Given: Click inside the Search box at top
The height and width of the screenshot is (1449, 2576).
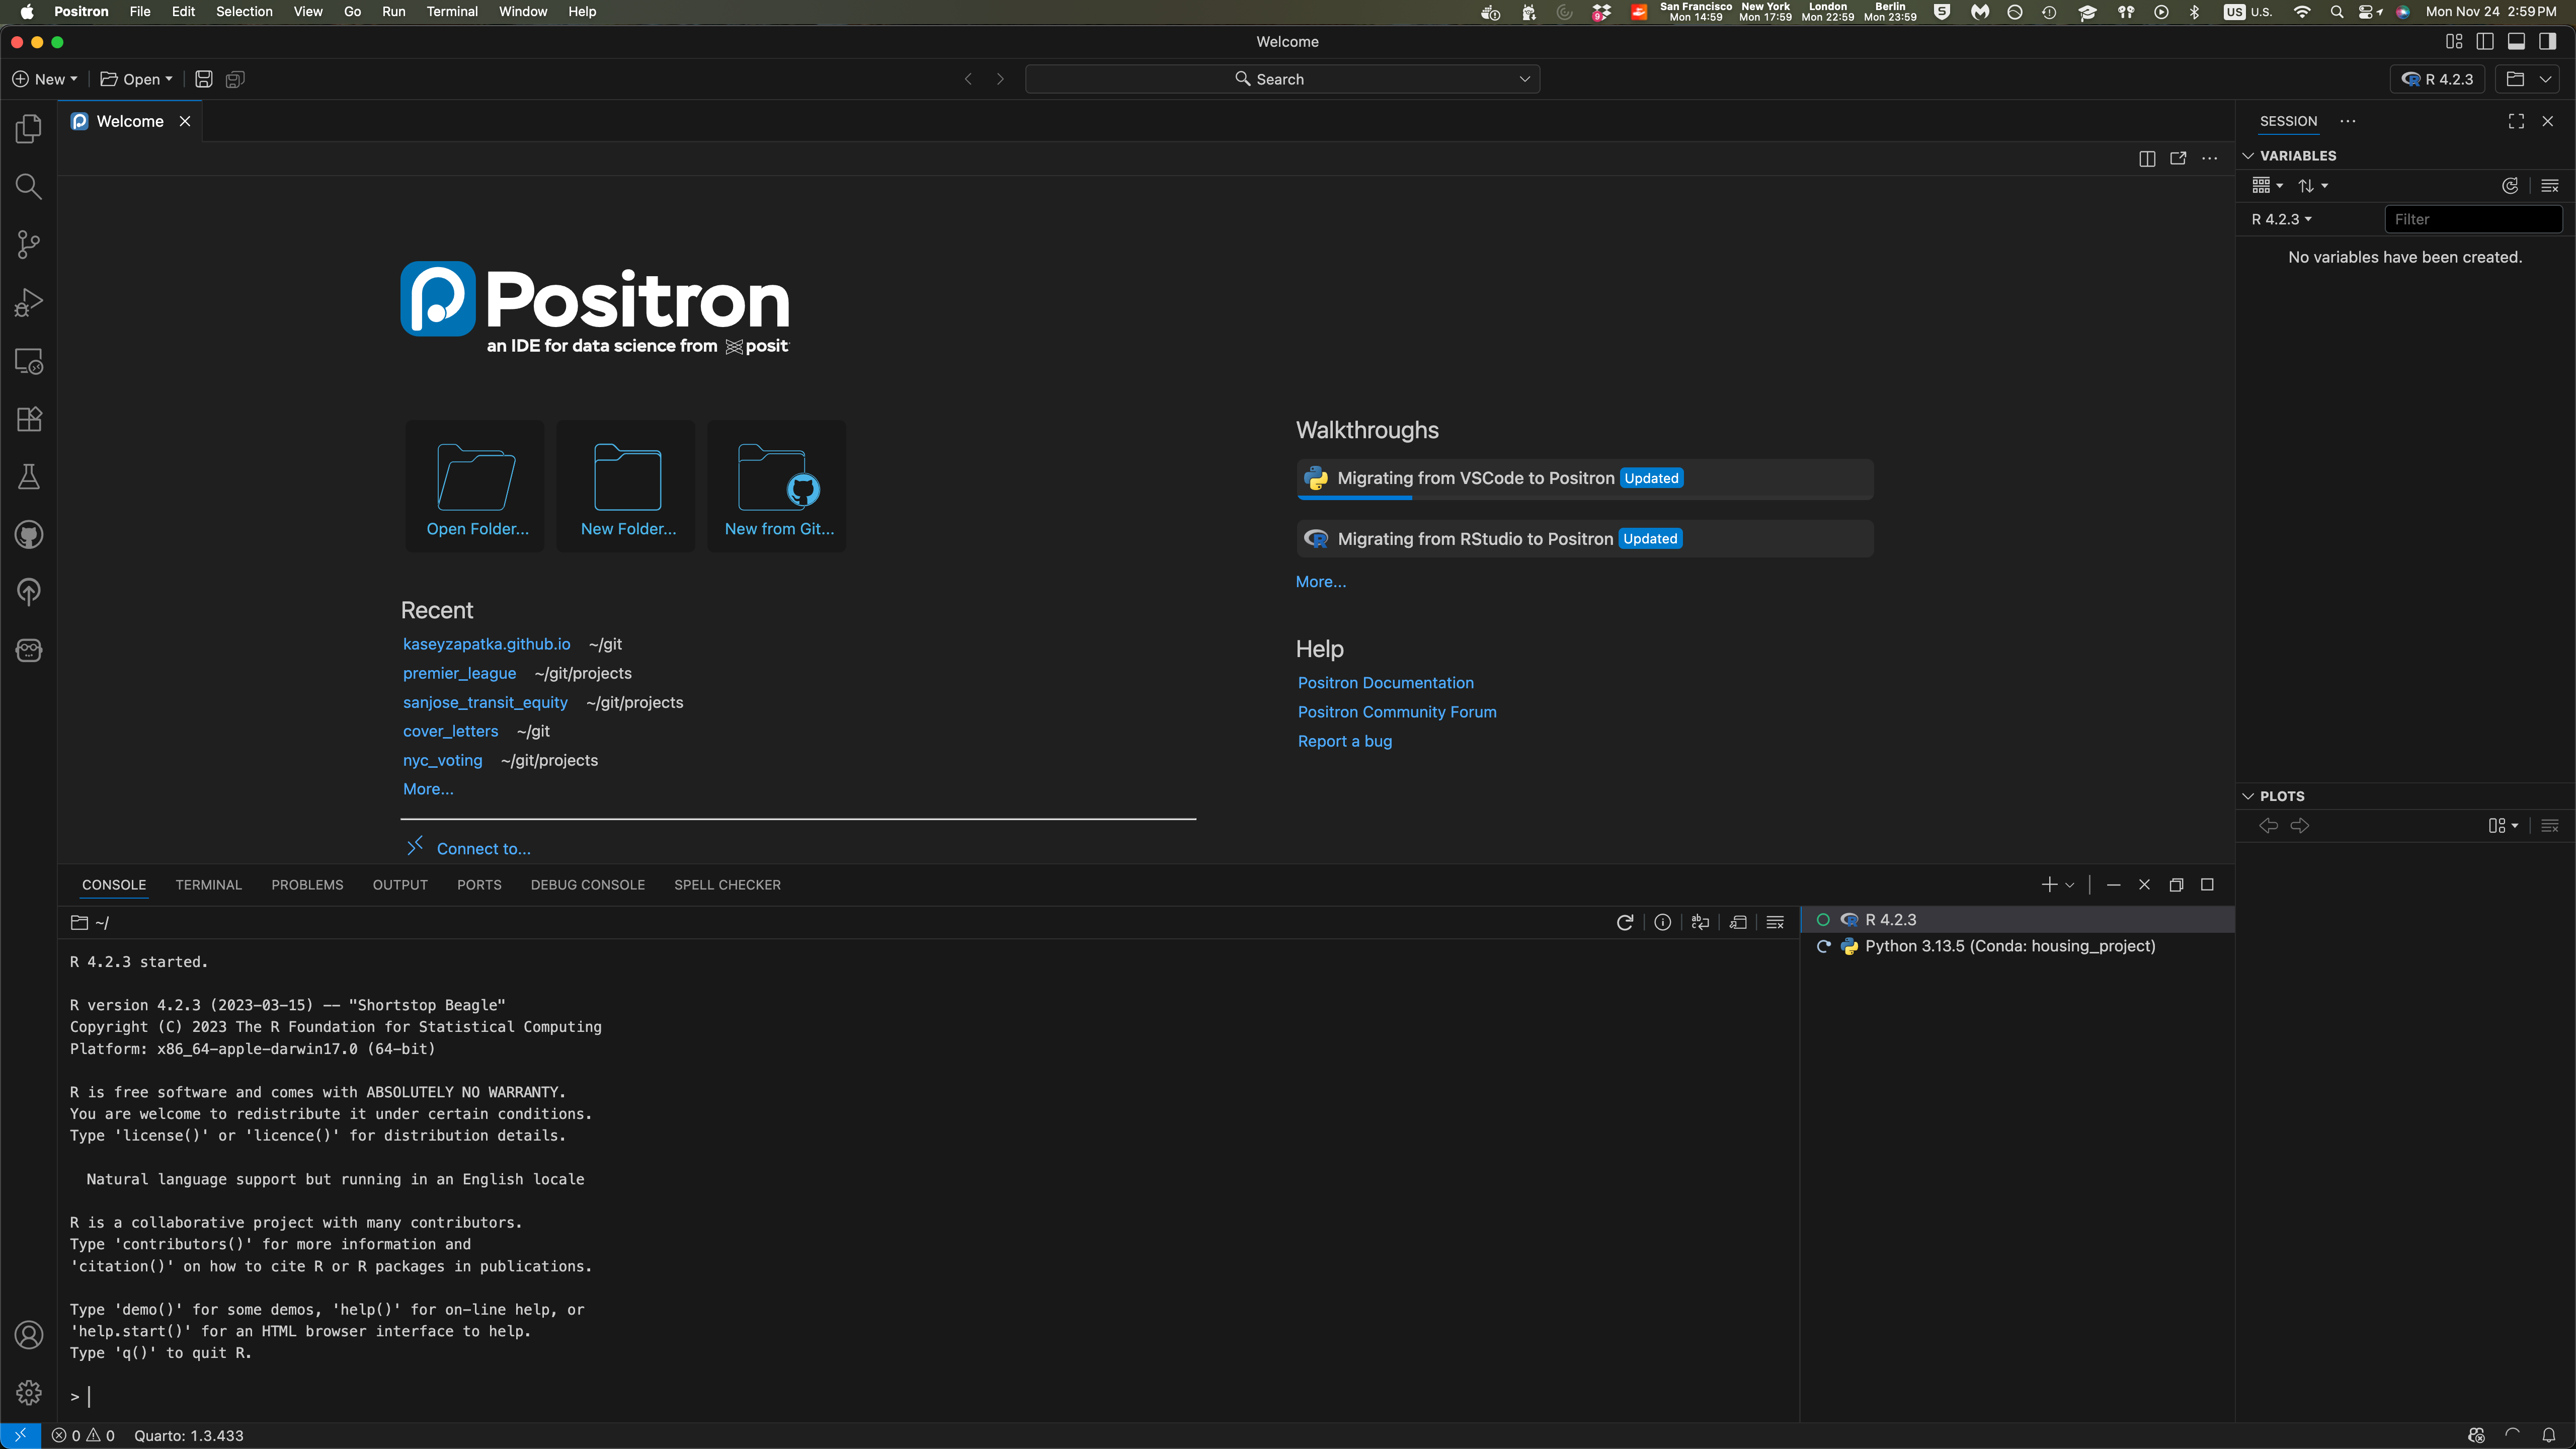Looking at the screenshot, I should (x=1281, y=78).
